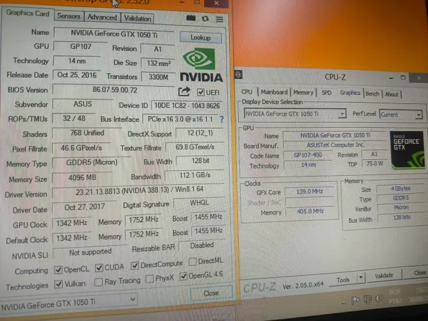Click the taskbar POR PTB2 language indicator
The height and width of the screenshot is (321, 428).
pyautogui.click(x=395, y=297)
